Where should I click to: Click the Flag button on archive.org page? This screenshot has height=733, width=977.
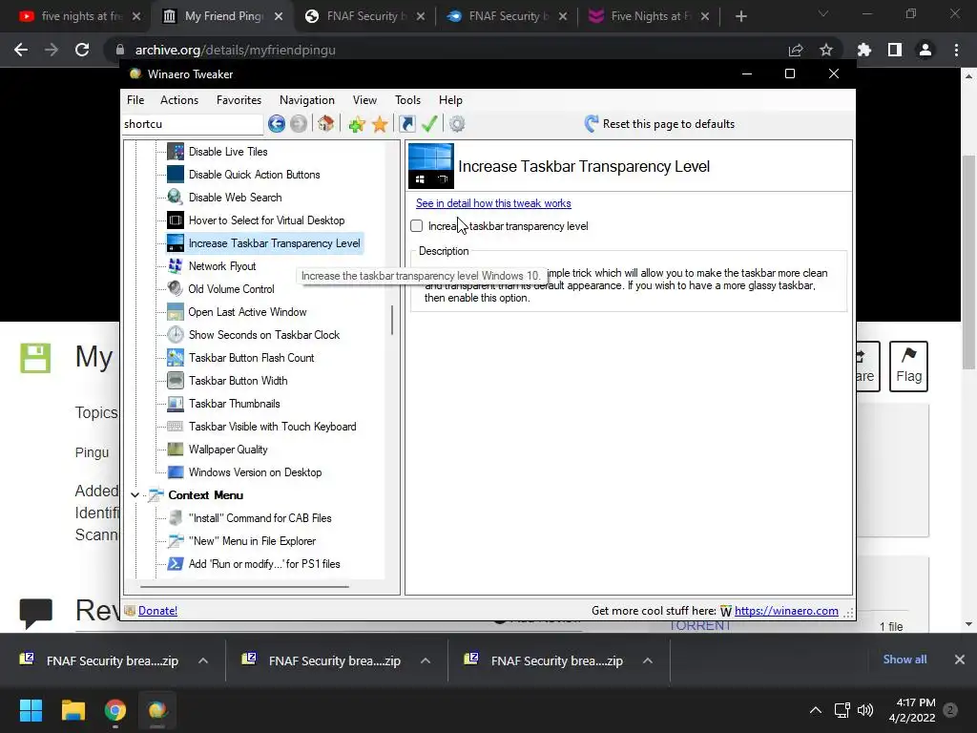908,366
